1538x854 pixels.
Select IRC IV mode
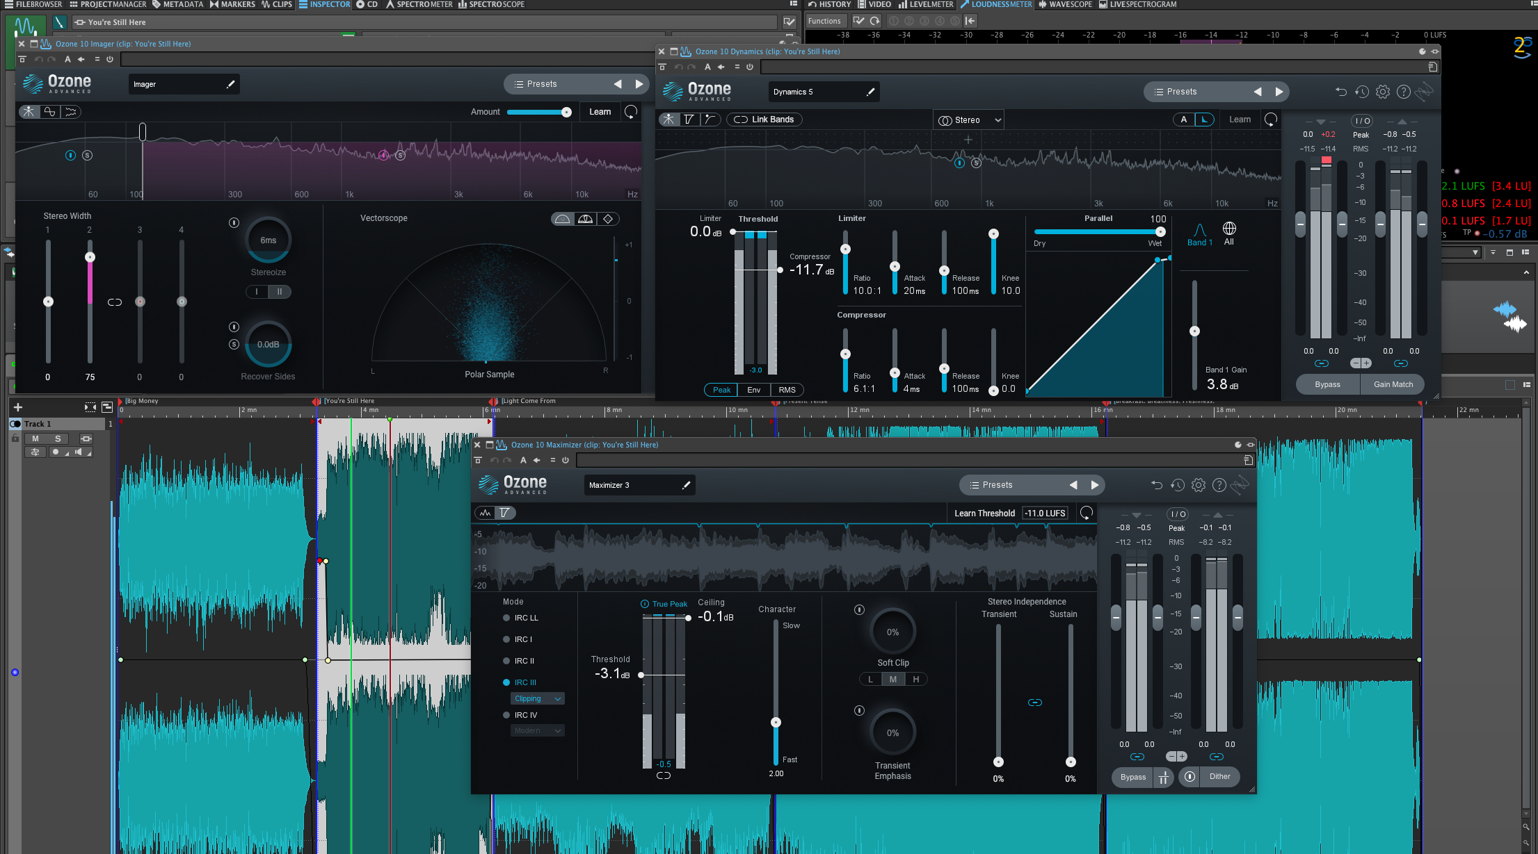coord(520,715)
